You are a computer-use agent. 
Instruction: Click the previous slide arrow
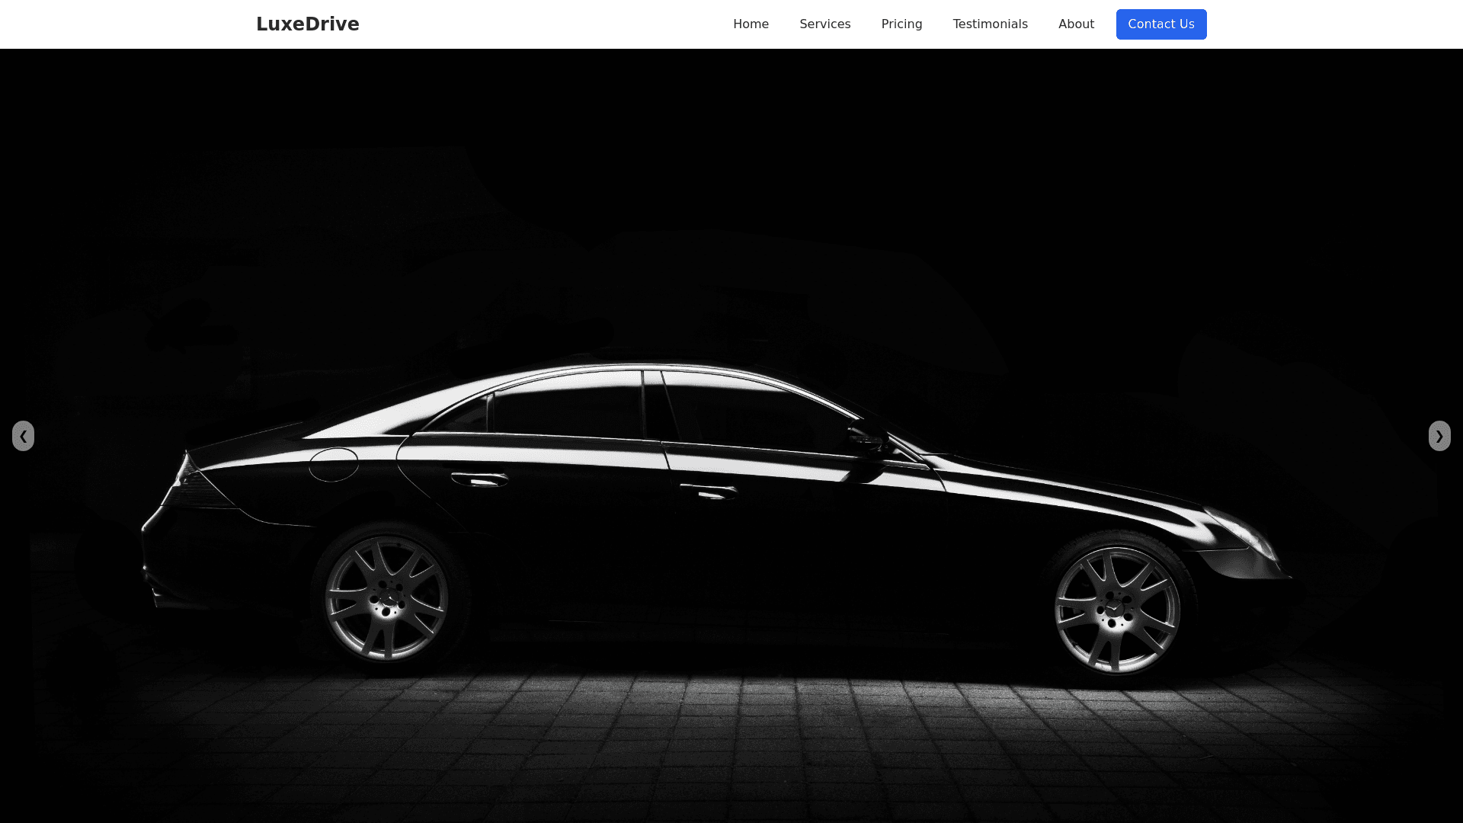point(23,436)
